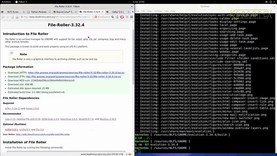Open the Terminal View menu
This screenshot has height=156, width=277.
pos(149,11)
